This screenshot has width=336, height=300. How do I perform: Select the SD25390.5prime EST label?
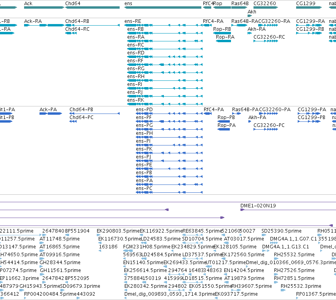coord(282,231)
